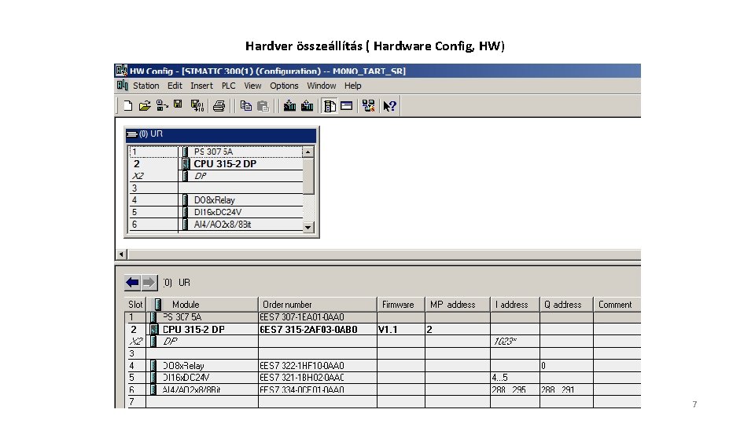Click the Download to Module icon
Viewport: 755px width, 424px height.
(289, 106)
